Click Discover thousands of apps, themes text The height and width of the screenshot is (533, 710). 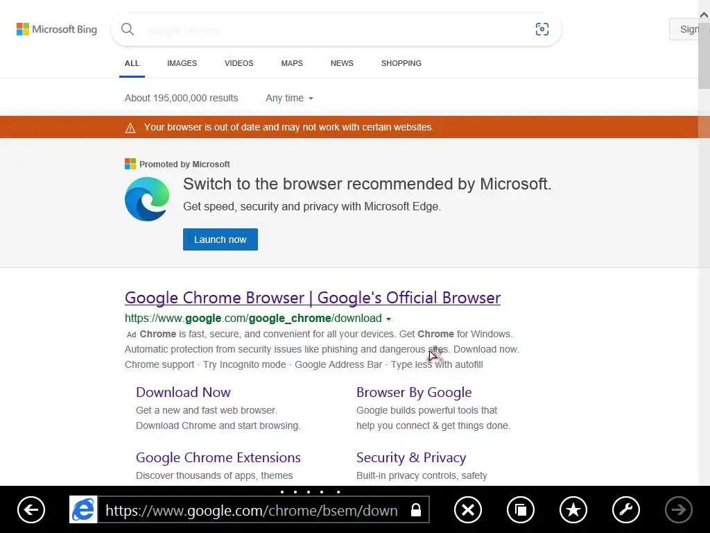214,476
